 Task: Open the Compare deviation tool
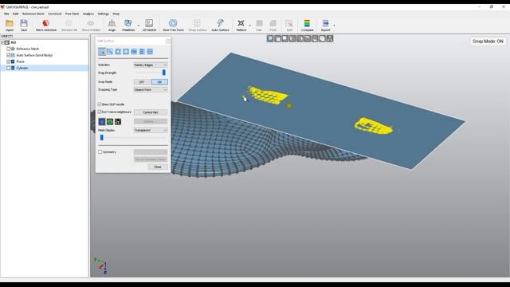tap(307, 25)
